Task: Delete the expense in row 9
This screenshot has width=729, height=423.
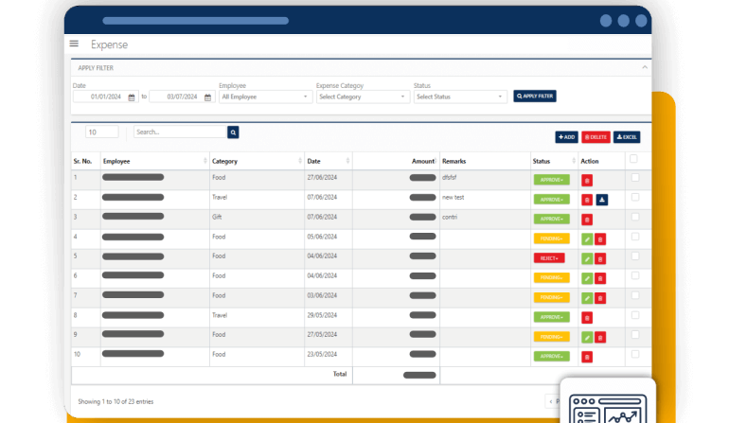Action: click(x=599, y=338)
